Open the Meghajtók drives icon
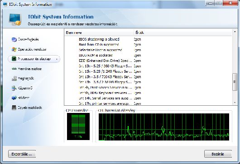This screenshot has width=240, height=164. pos(14,79)
